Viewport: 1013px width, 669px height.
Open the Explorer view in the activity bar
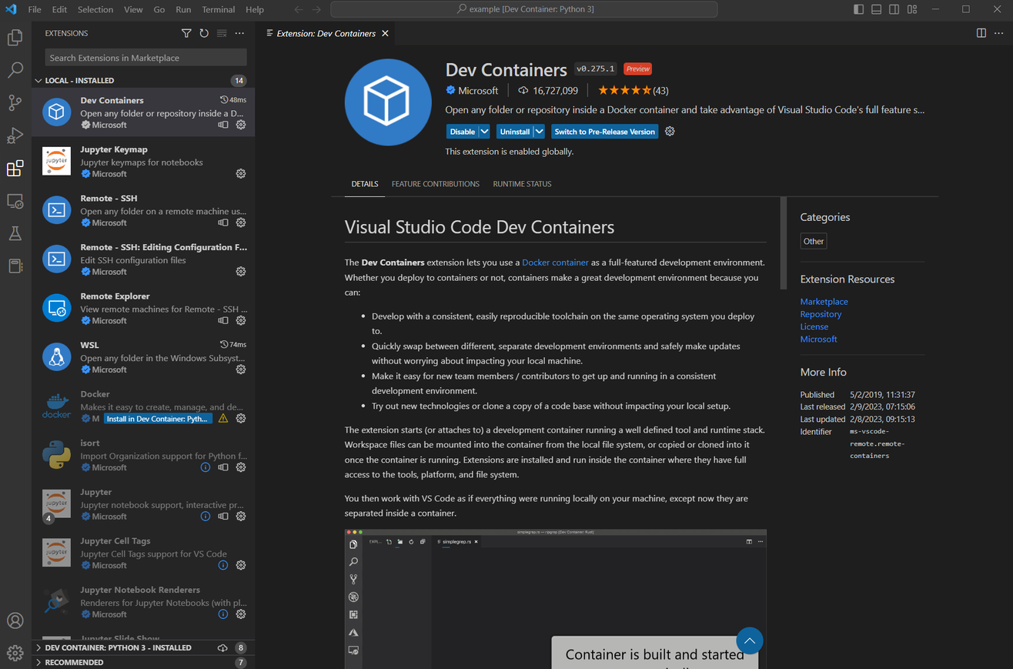(x=14, y=36)
